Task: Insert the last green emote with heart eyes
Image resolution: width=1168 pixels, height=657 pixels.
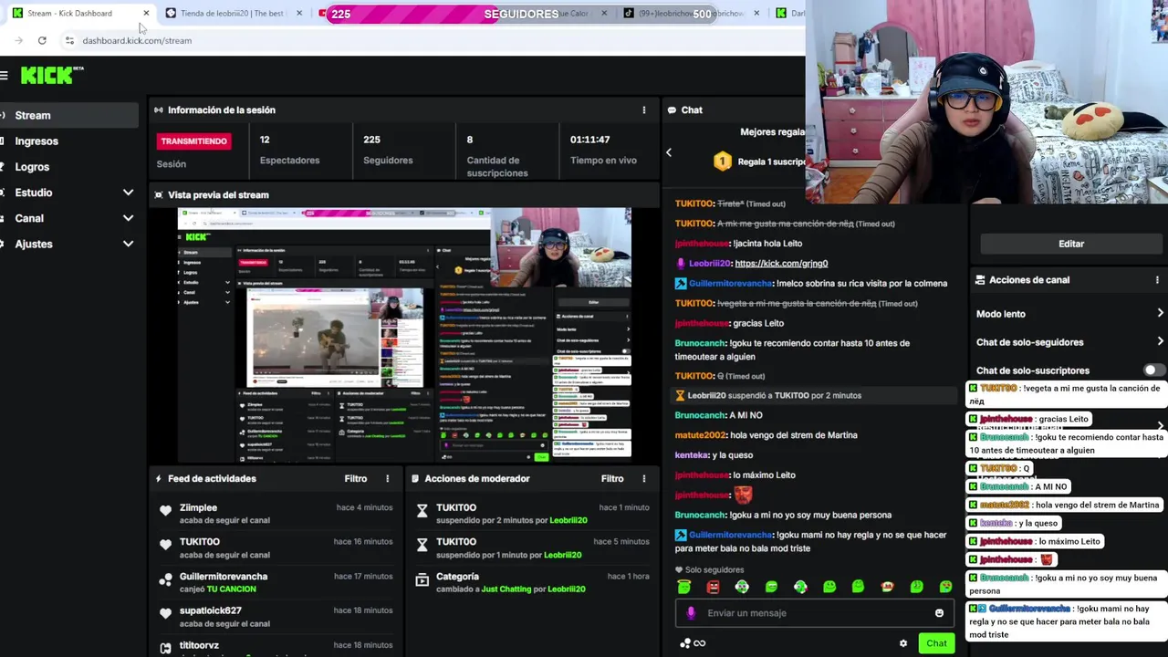Action: tap(945, 587)
